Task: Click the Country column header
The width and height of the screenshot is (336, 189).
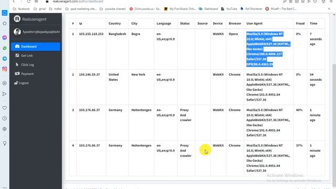Action: (114, 23)
